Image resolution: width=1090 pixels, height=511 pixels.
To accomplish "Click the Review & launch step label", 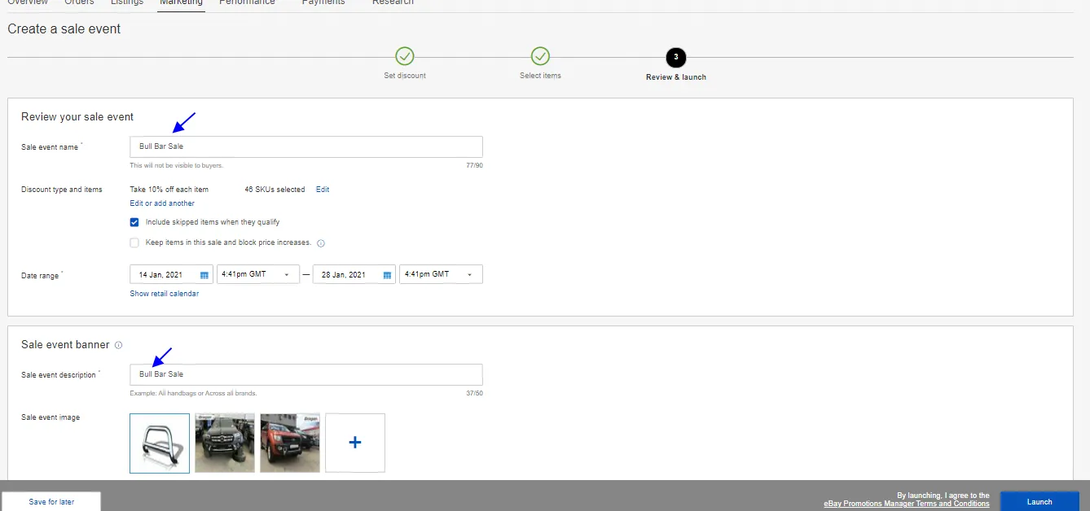I will pyautogui.click(x=676, y=77).
